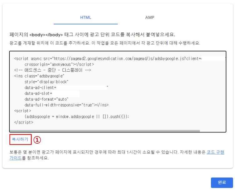Click the horizontal scrollbar of the code box

(105, 131)
